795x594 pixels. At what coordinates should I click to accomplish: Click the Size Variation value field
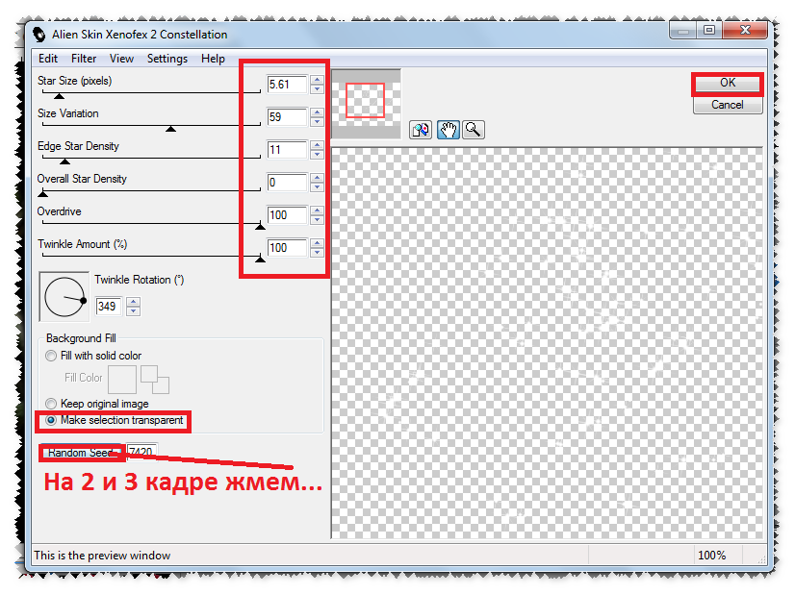(287, 117)
